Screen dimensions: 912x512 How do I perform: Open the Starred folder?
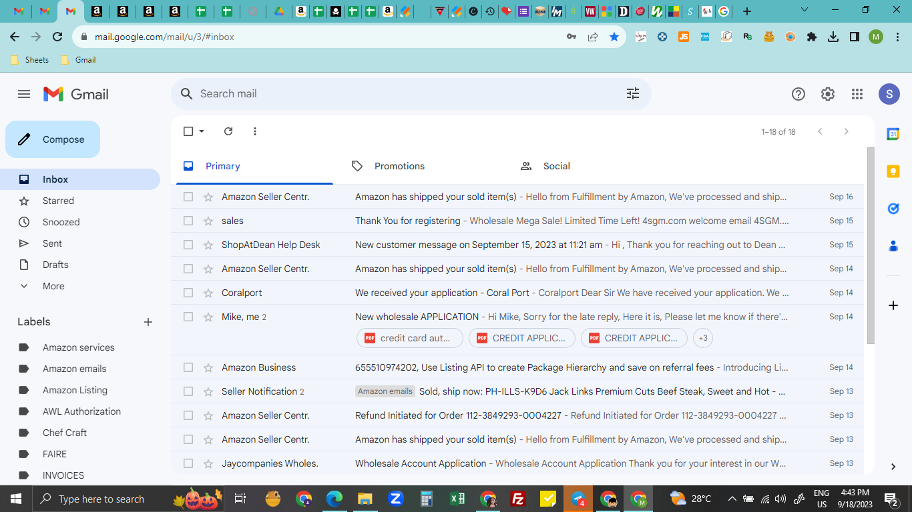pyautogui.click(x=58, y=201)
